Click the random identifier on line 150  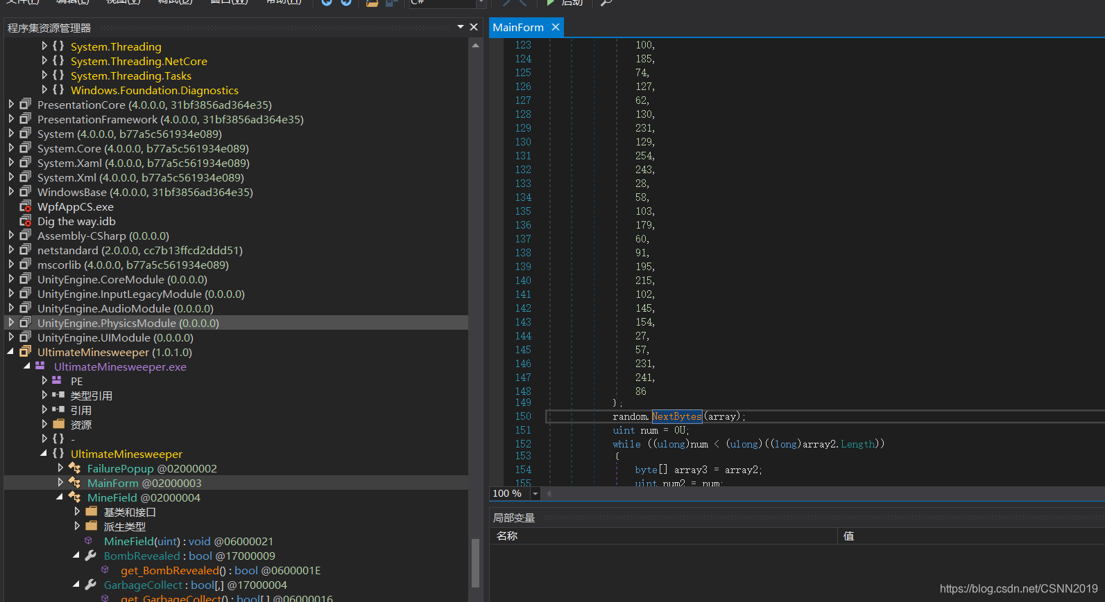[630, 416]
